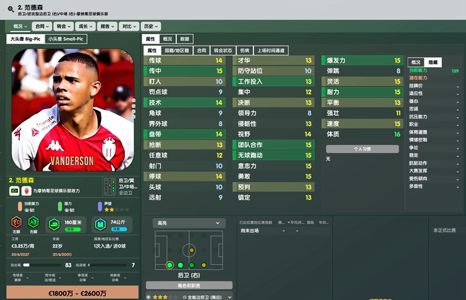Screen dimensions: 466x300
Task: Click the search magnifier icon
Action: (11, 9)
